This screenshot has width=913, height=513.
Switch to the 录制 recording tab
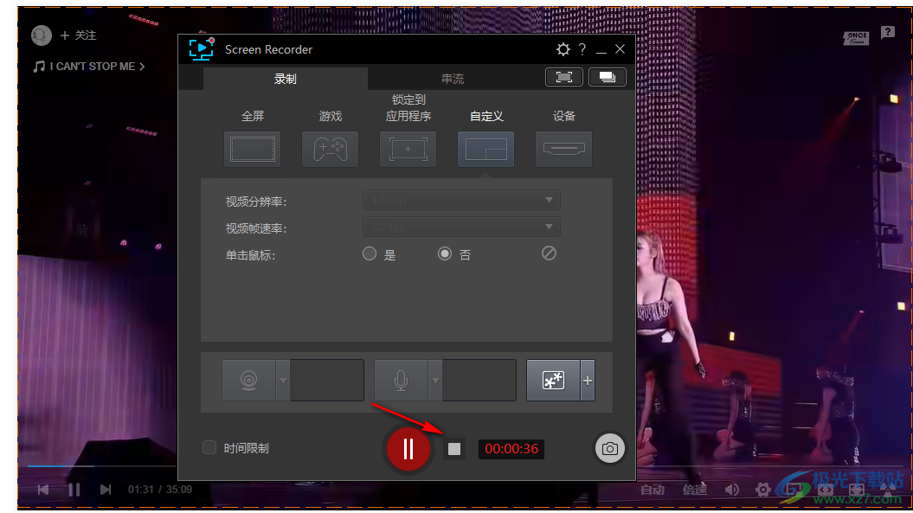pos(286,78)
